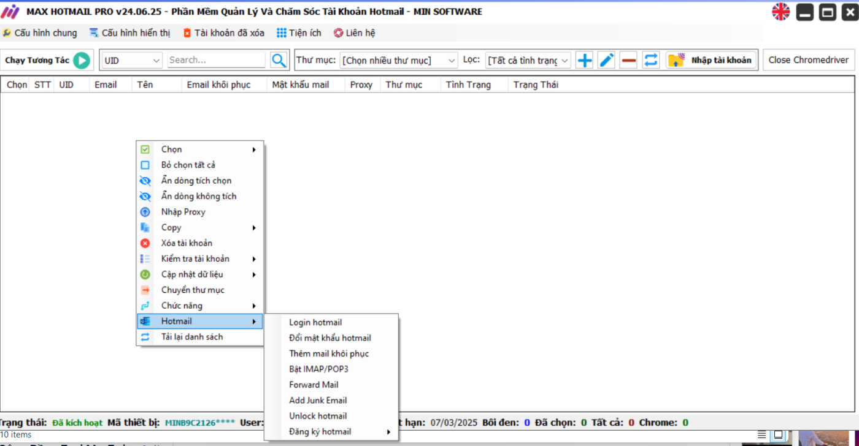Select the blue pencil edit icon

[606, 59]
